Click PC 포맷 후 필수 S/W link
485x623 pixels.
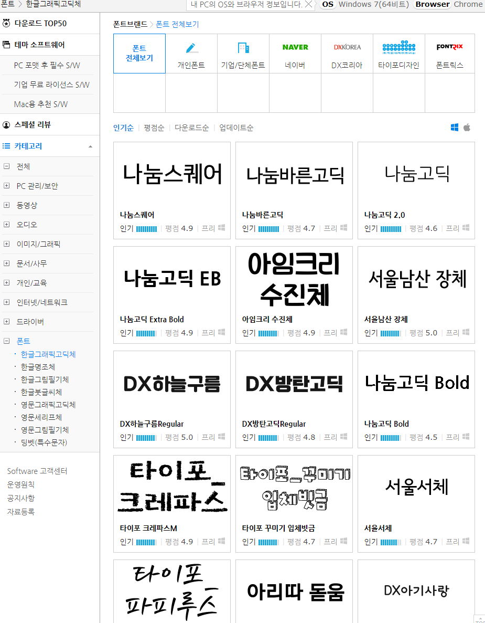(x=47, y=65)
